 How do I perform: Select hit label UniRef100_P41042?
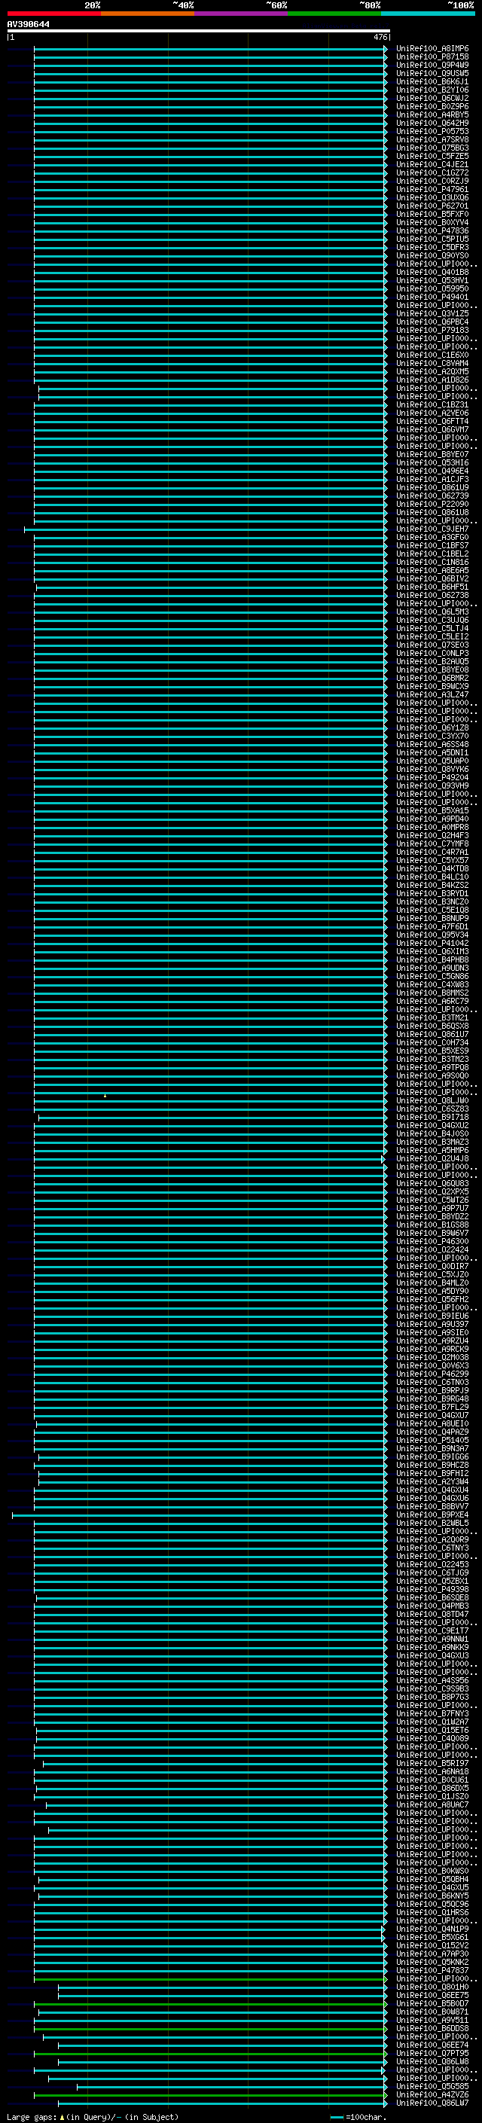[432, 943]
